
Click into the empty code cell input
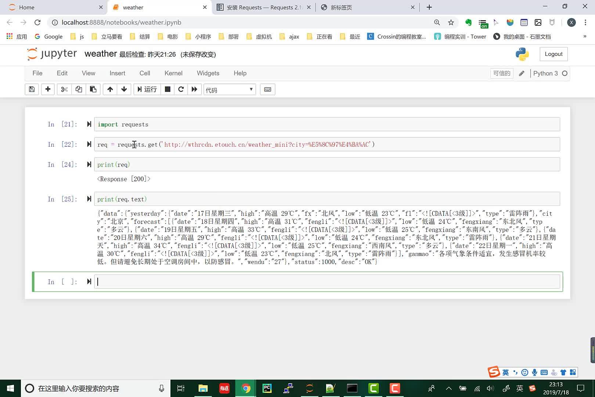(327, 282)
